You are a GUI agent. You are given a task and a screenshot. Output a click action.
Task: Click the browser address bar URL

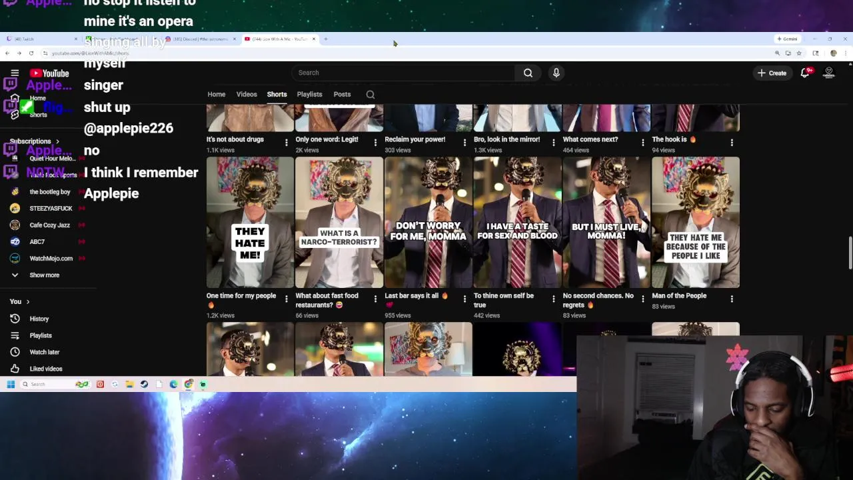[x=89, y=53]
